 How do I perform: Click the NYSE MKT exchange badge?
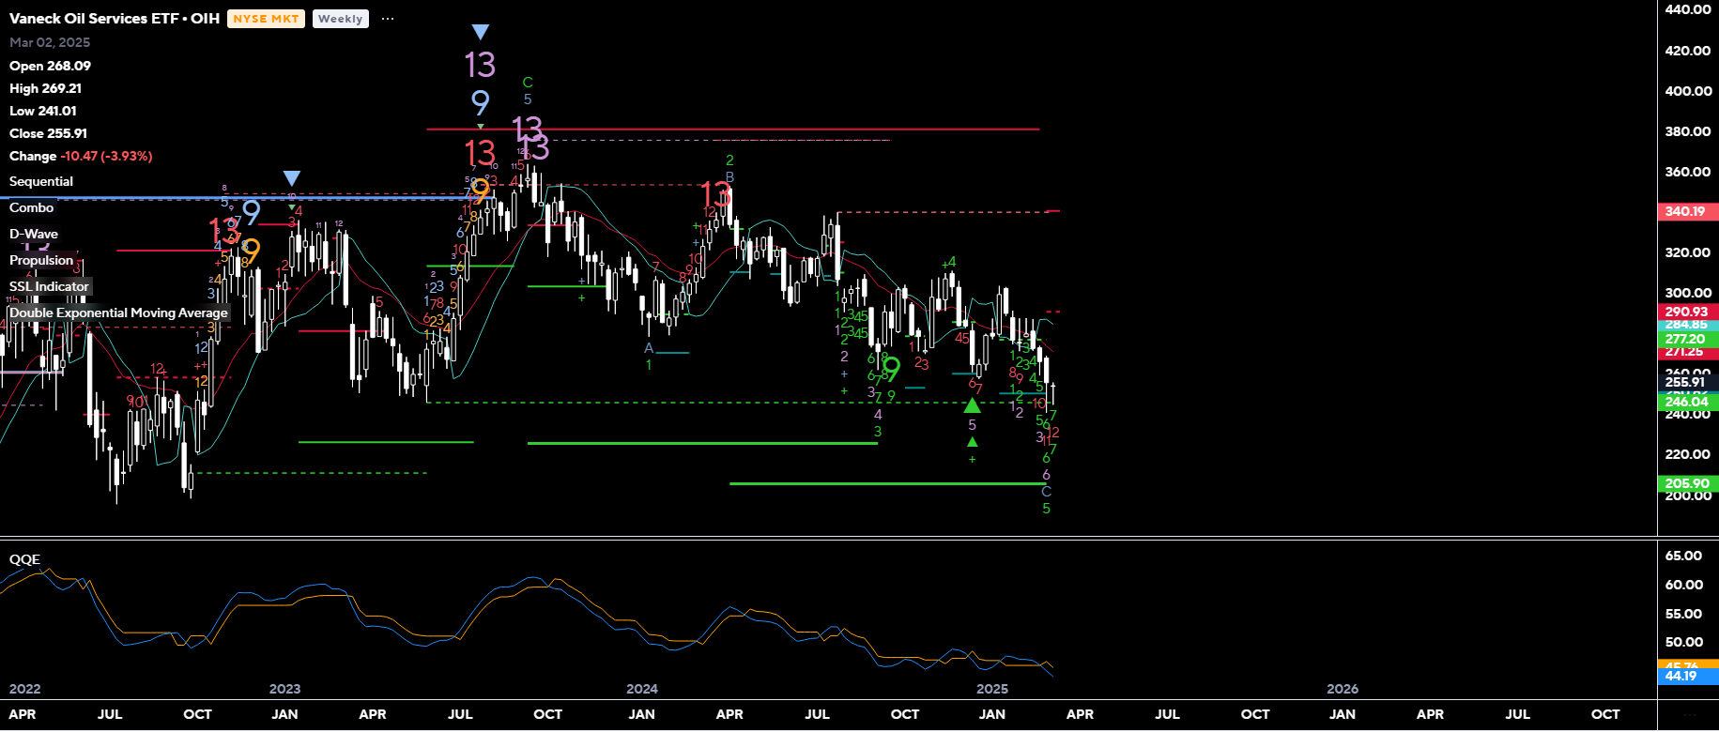(266, 19)
